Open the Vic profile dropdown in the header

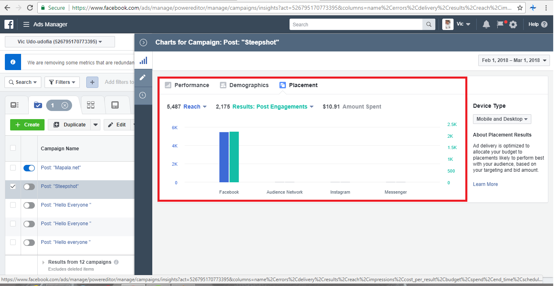[x=463, y=24]
